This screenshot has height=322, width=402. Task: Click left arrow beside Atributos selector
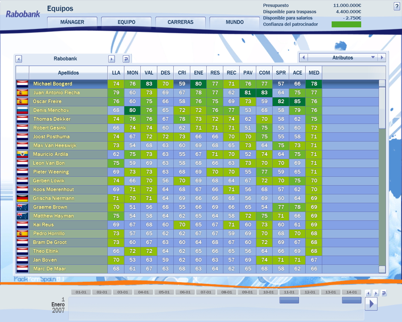click(303, 58)
